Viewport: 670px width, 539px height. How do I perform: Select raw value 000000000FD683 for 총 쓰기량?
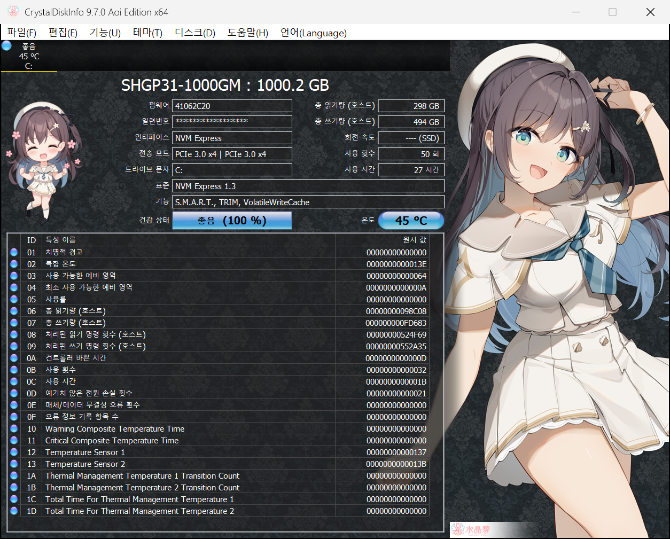(x=396, y=323)
